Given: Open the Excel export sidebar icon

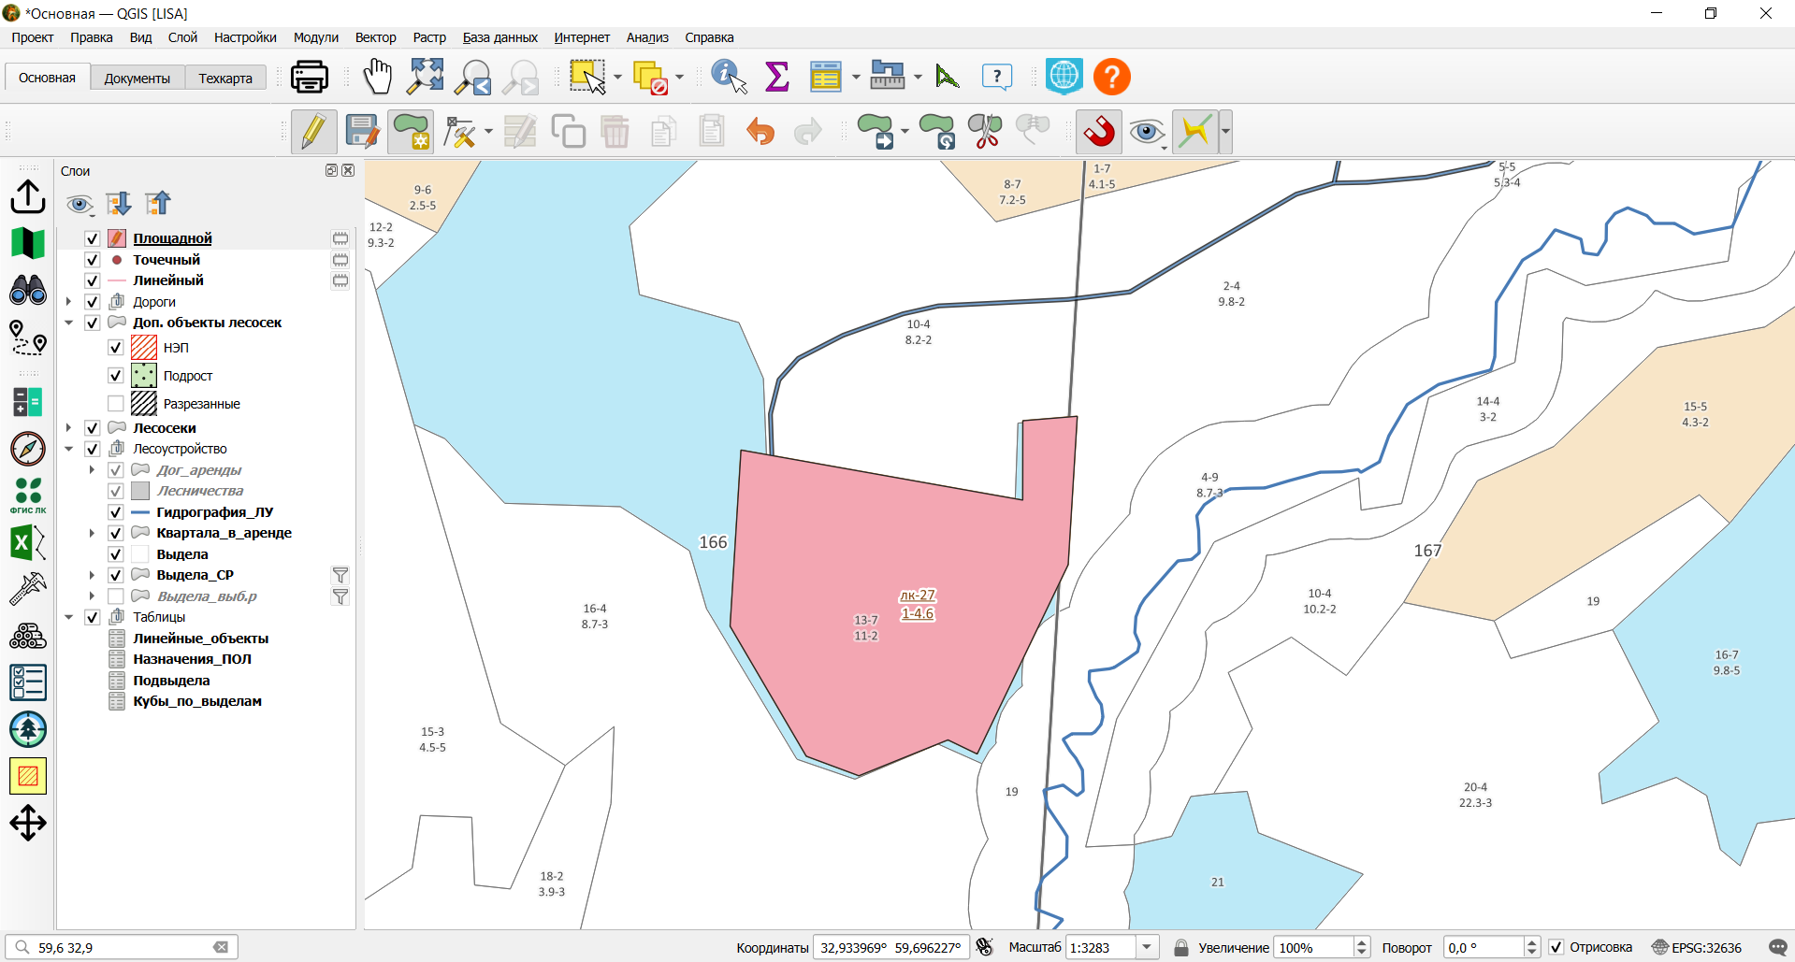Looking at the screenshot, I should (28, 542).
